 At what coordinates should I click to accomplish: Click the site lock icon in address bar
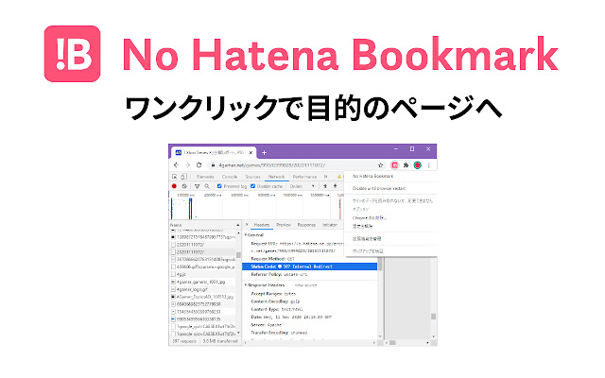point(213,165)
